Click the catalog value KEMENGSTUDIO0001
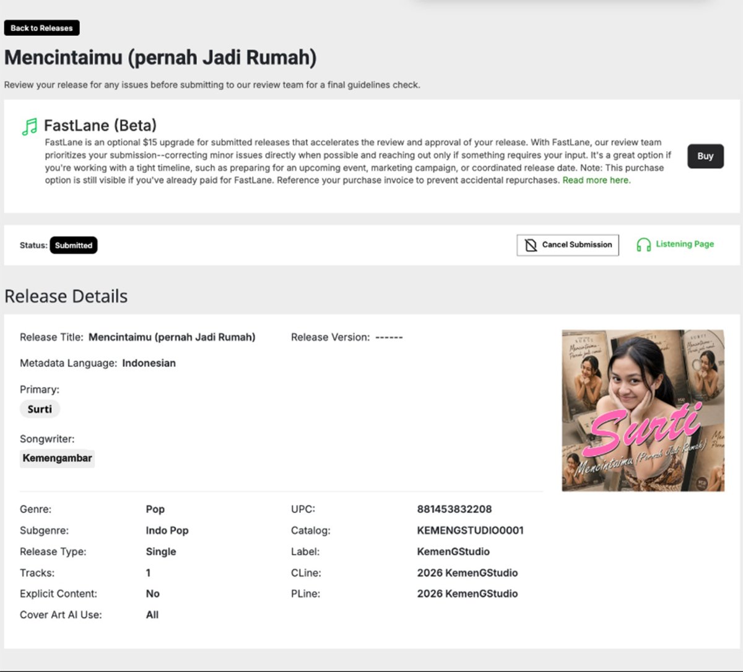The width and height of the screenshot is (743, 672). [471, 530]
